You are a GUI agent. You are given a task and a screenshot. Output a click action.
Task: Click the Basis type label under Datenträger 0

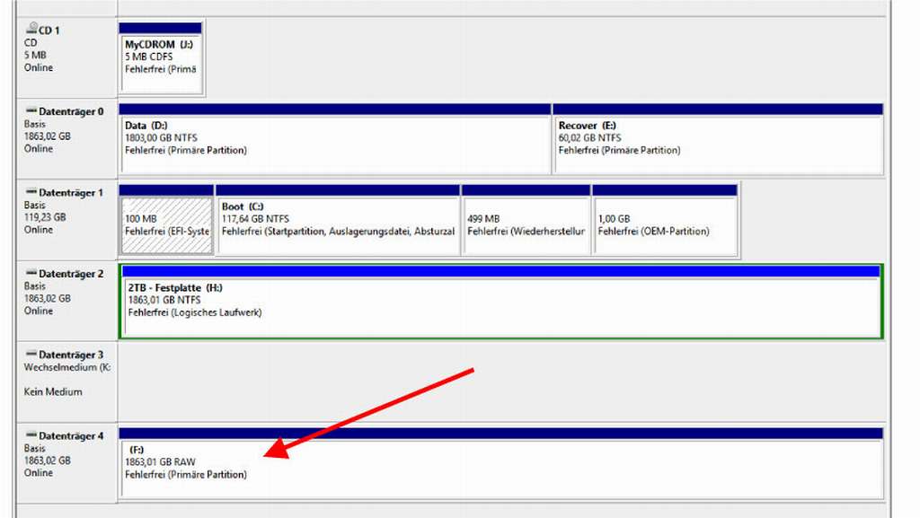[x=35, y=125]
